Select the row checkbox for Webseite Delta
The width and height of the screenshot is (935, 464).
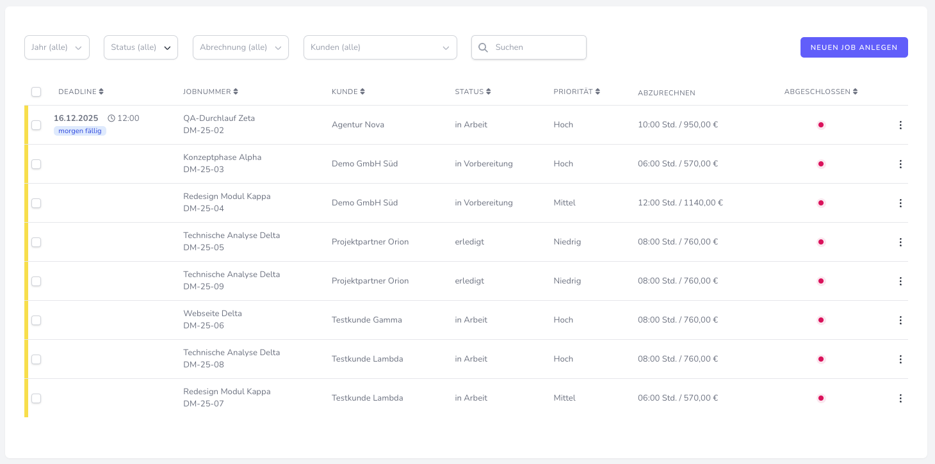tap(37, 321)
